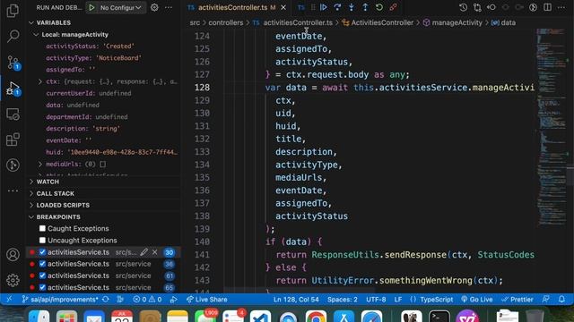This screenshot has width=574, height=322.
Task: Open notifications bell in status bar
Action: pyautogui.click(x=561, y=300)
